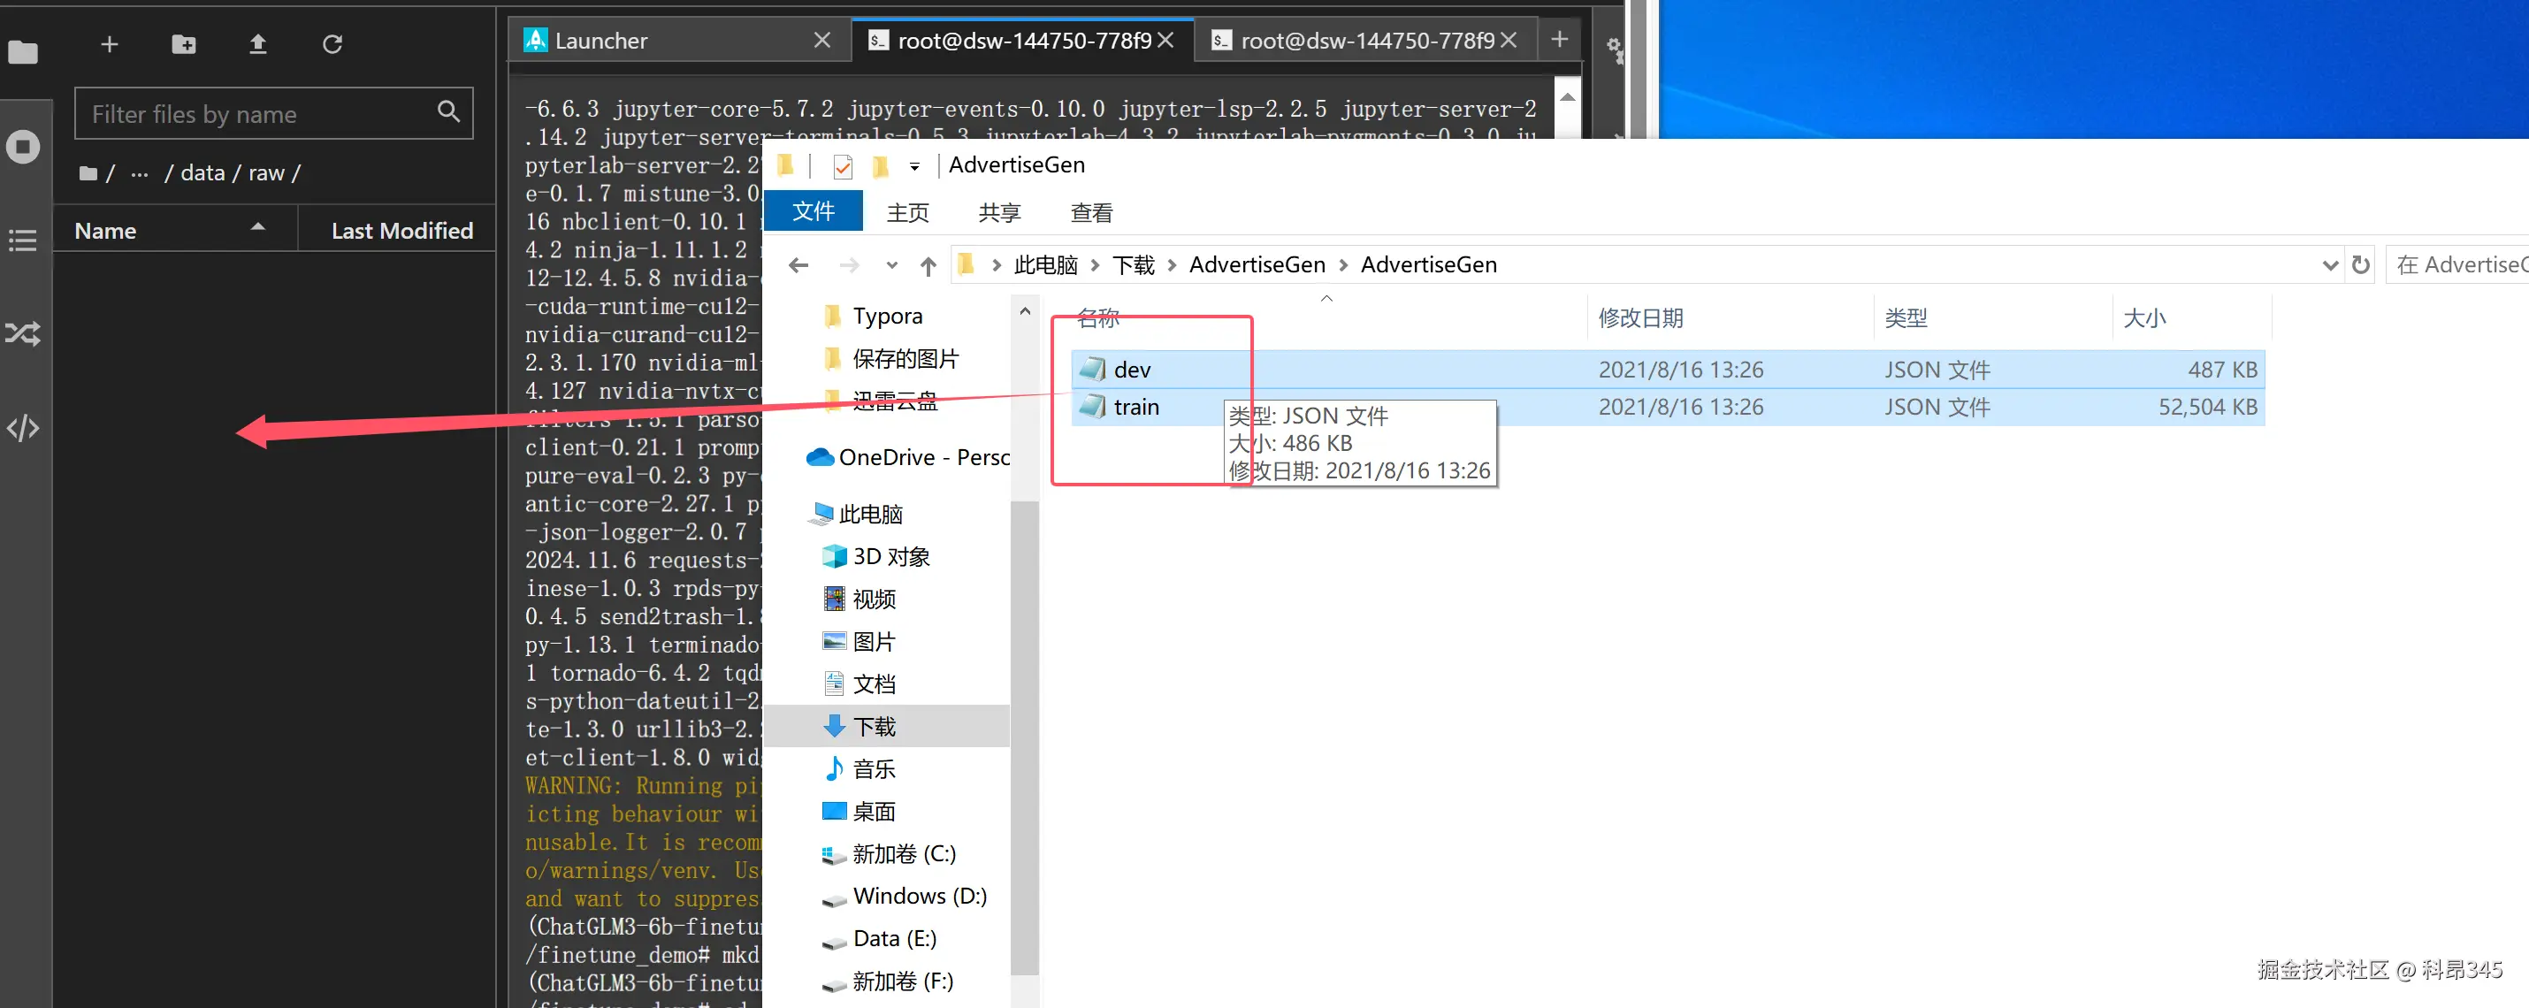Refresh the Jupyter file list

[332, 44]
